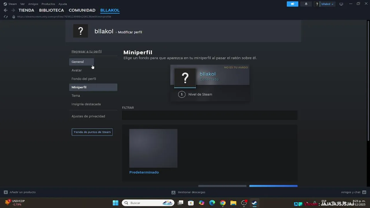Select Avatar in the sidebar

(77, 70)
